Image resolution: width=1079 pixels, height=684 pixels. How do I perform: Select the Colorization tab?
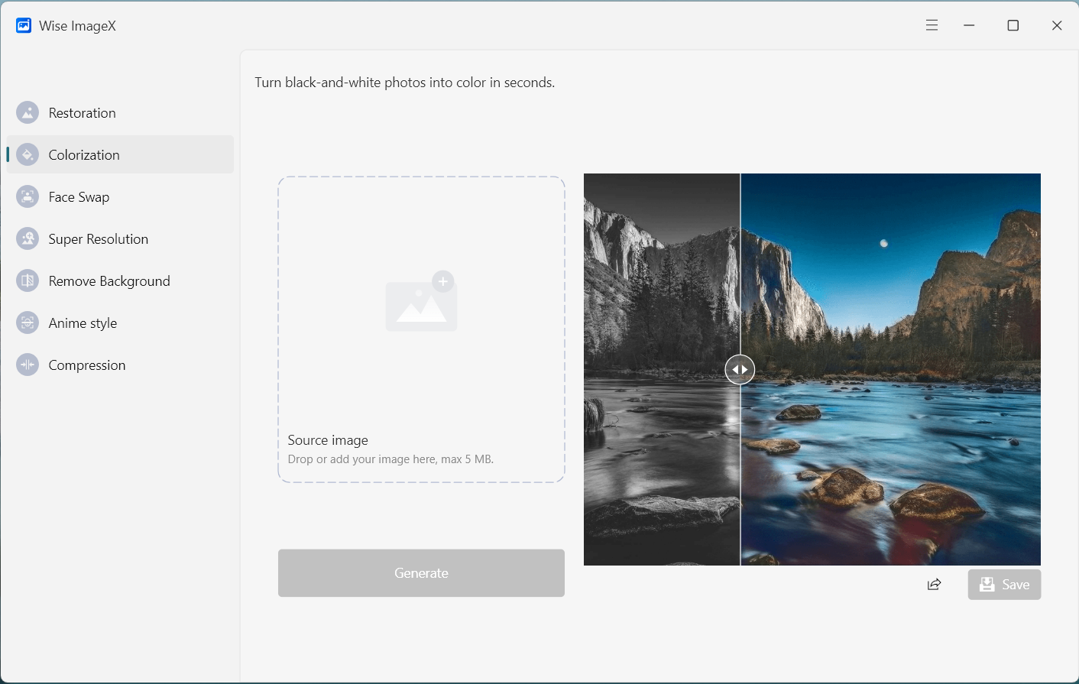click(x=120, y=155)
